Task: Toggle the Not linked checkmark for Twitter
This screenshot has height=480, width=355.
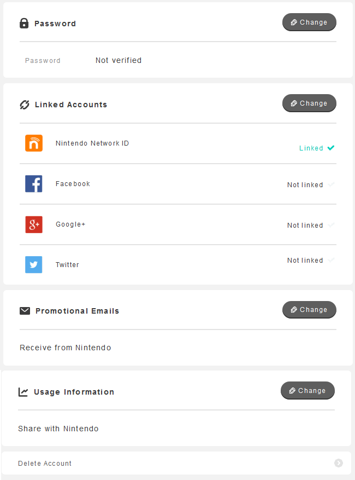Action: (331, 260)
